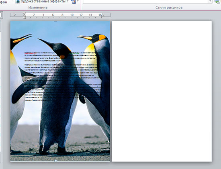Click inside the blank second page
The width and height of the screenshot is (221, 169).
coord(162,91)
